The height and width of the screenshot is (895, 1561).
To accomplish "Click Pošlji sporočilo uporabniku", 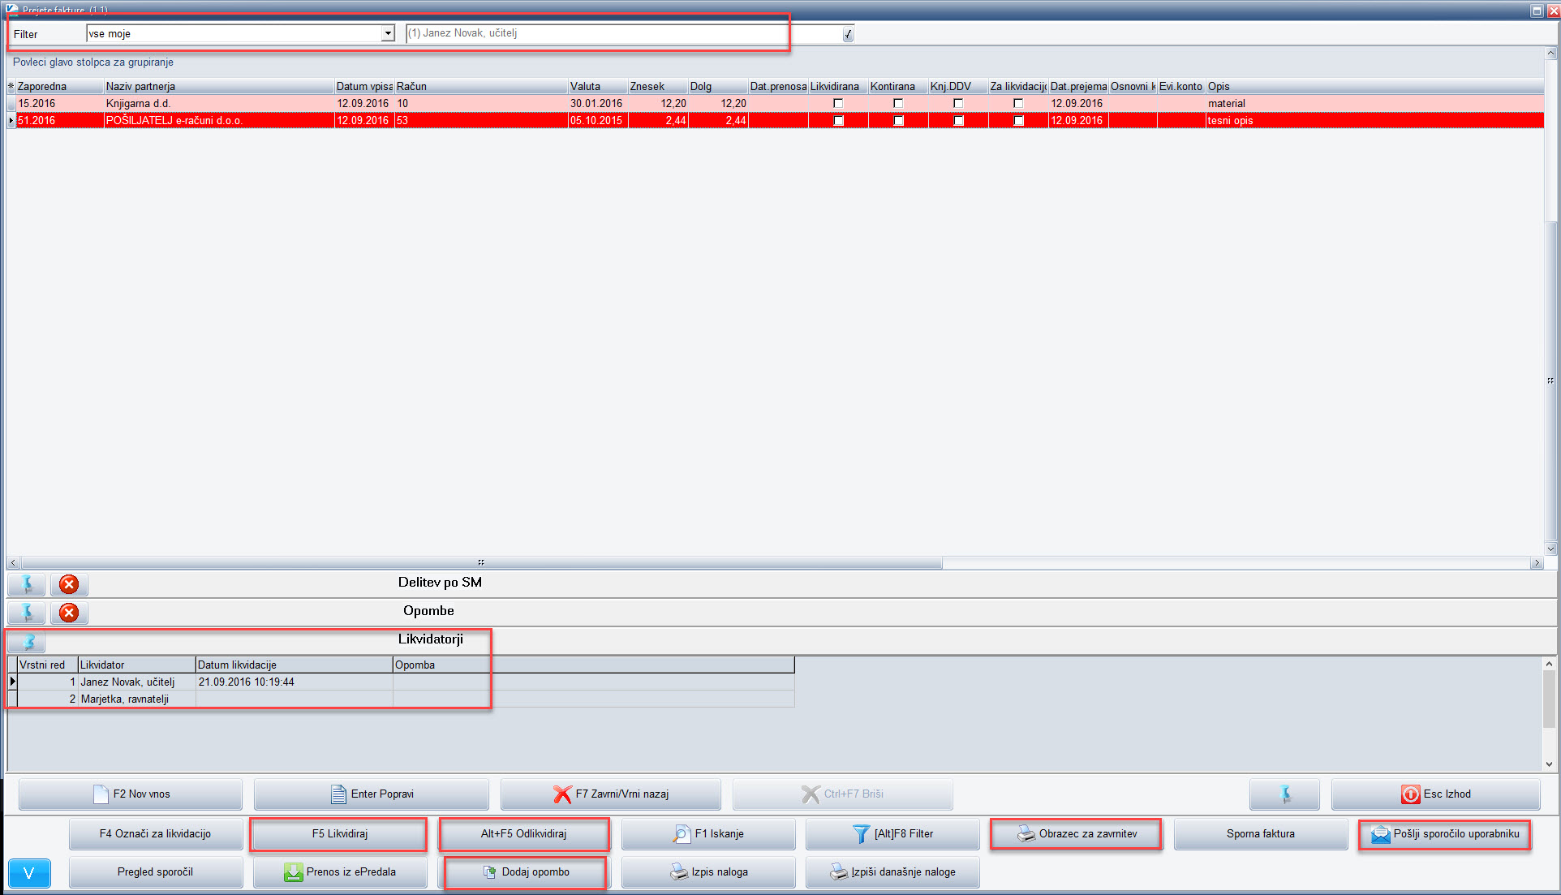I will click(x=1445, y=834).
